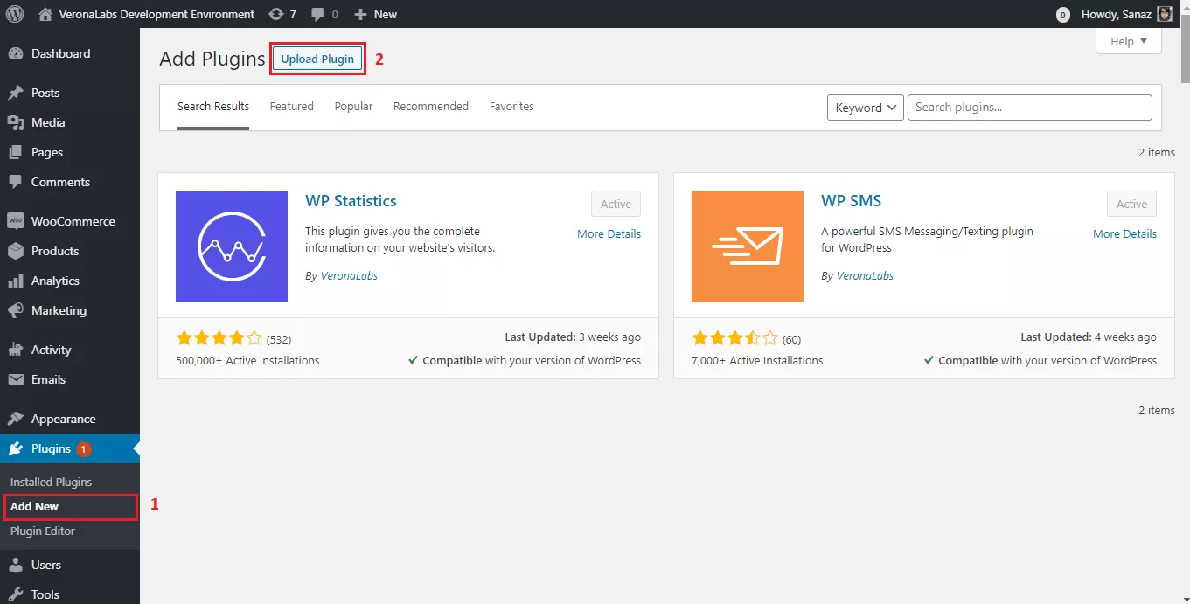Viewport: 1190px width, 604px height.
Task: Switch to the Featured tab
Action: (x=291, y=107)
